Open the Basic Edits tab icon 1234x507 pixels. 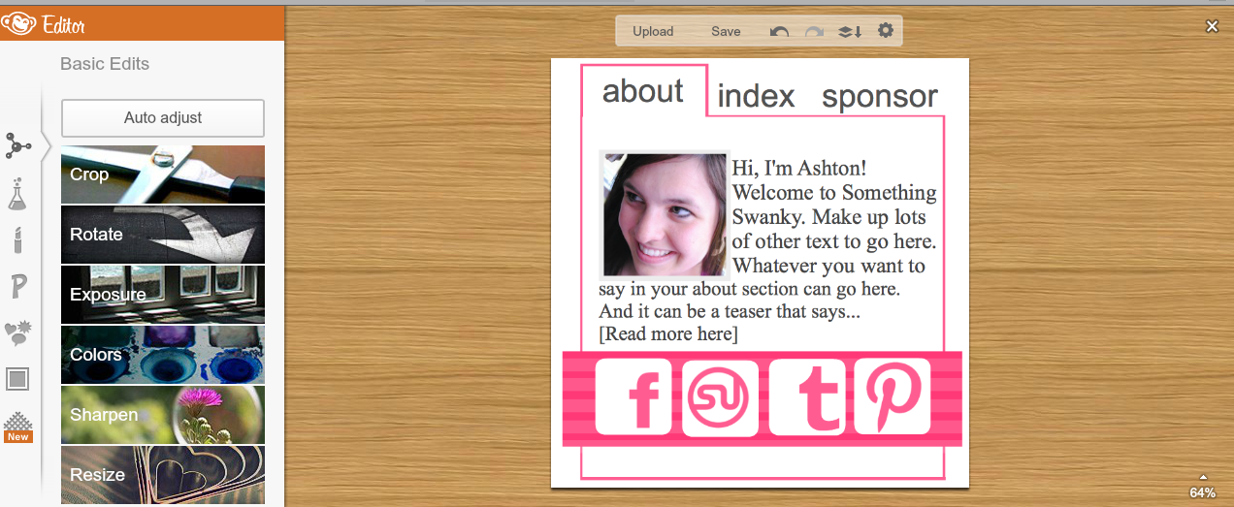(17, 146)
